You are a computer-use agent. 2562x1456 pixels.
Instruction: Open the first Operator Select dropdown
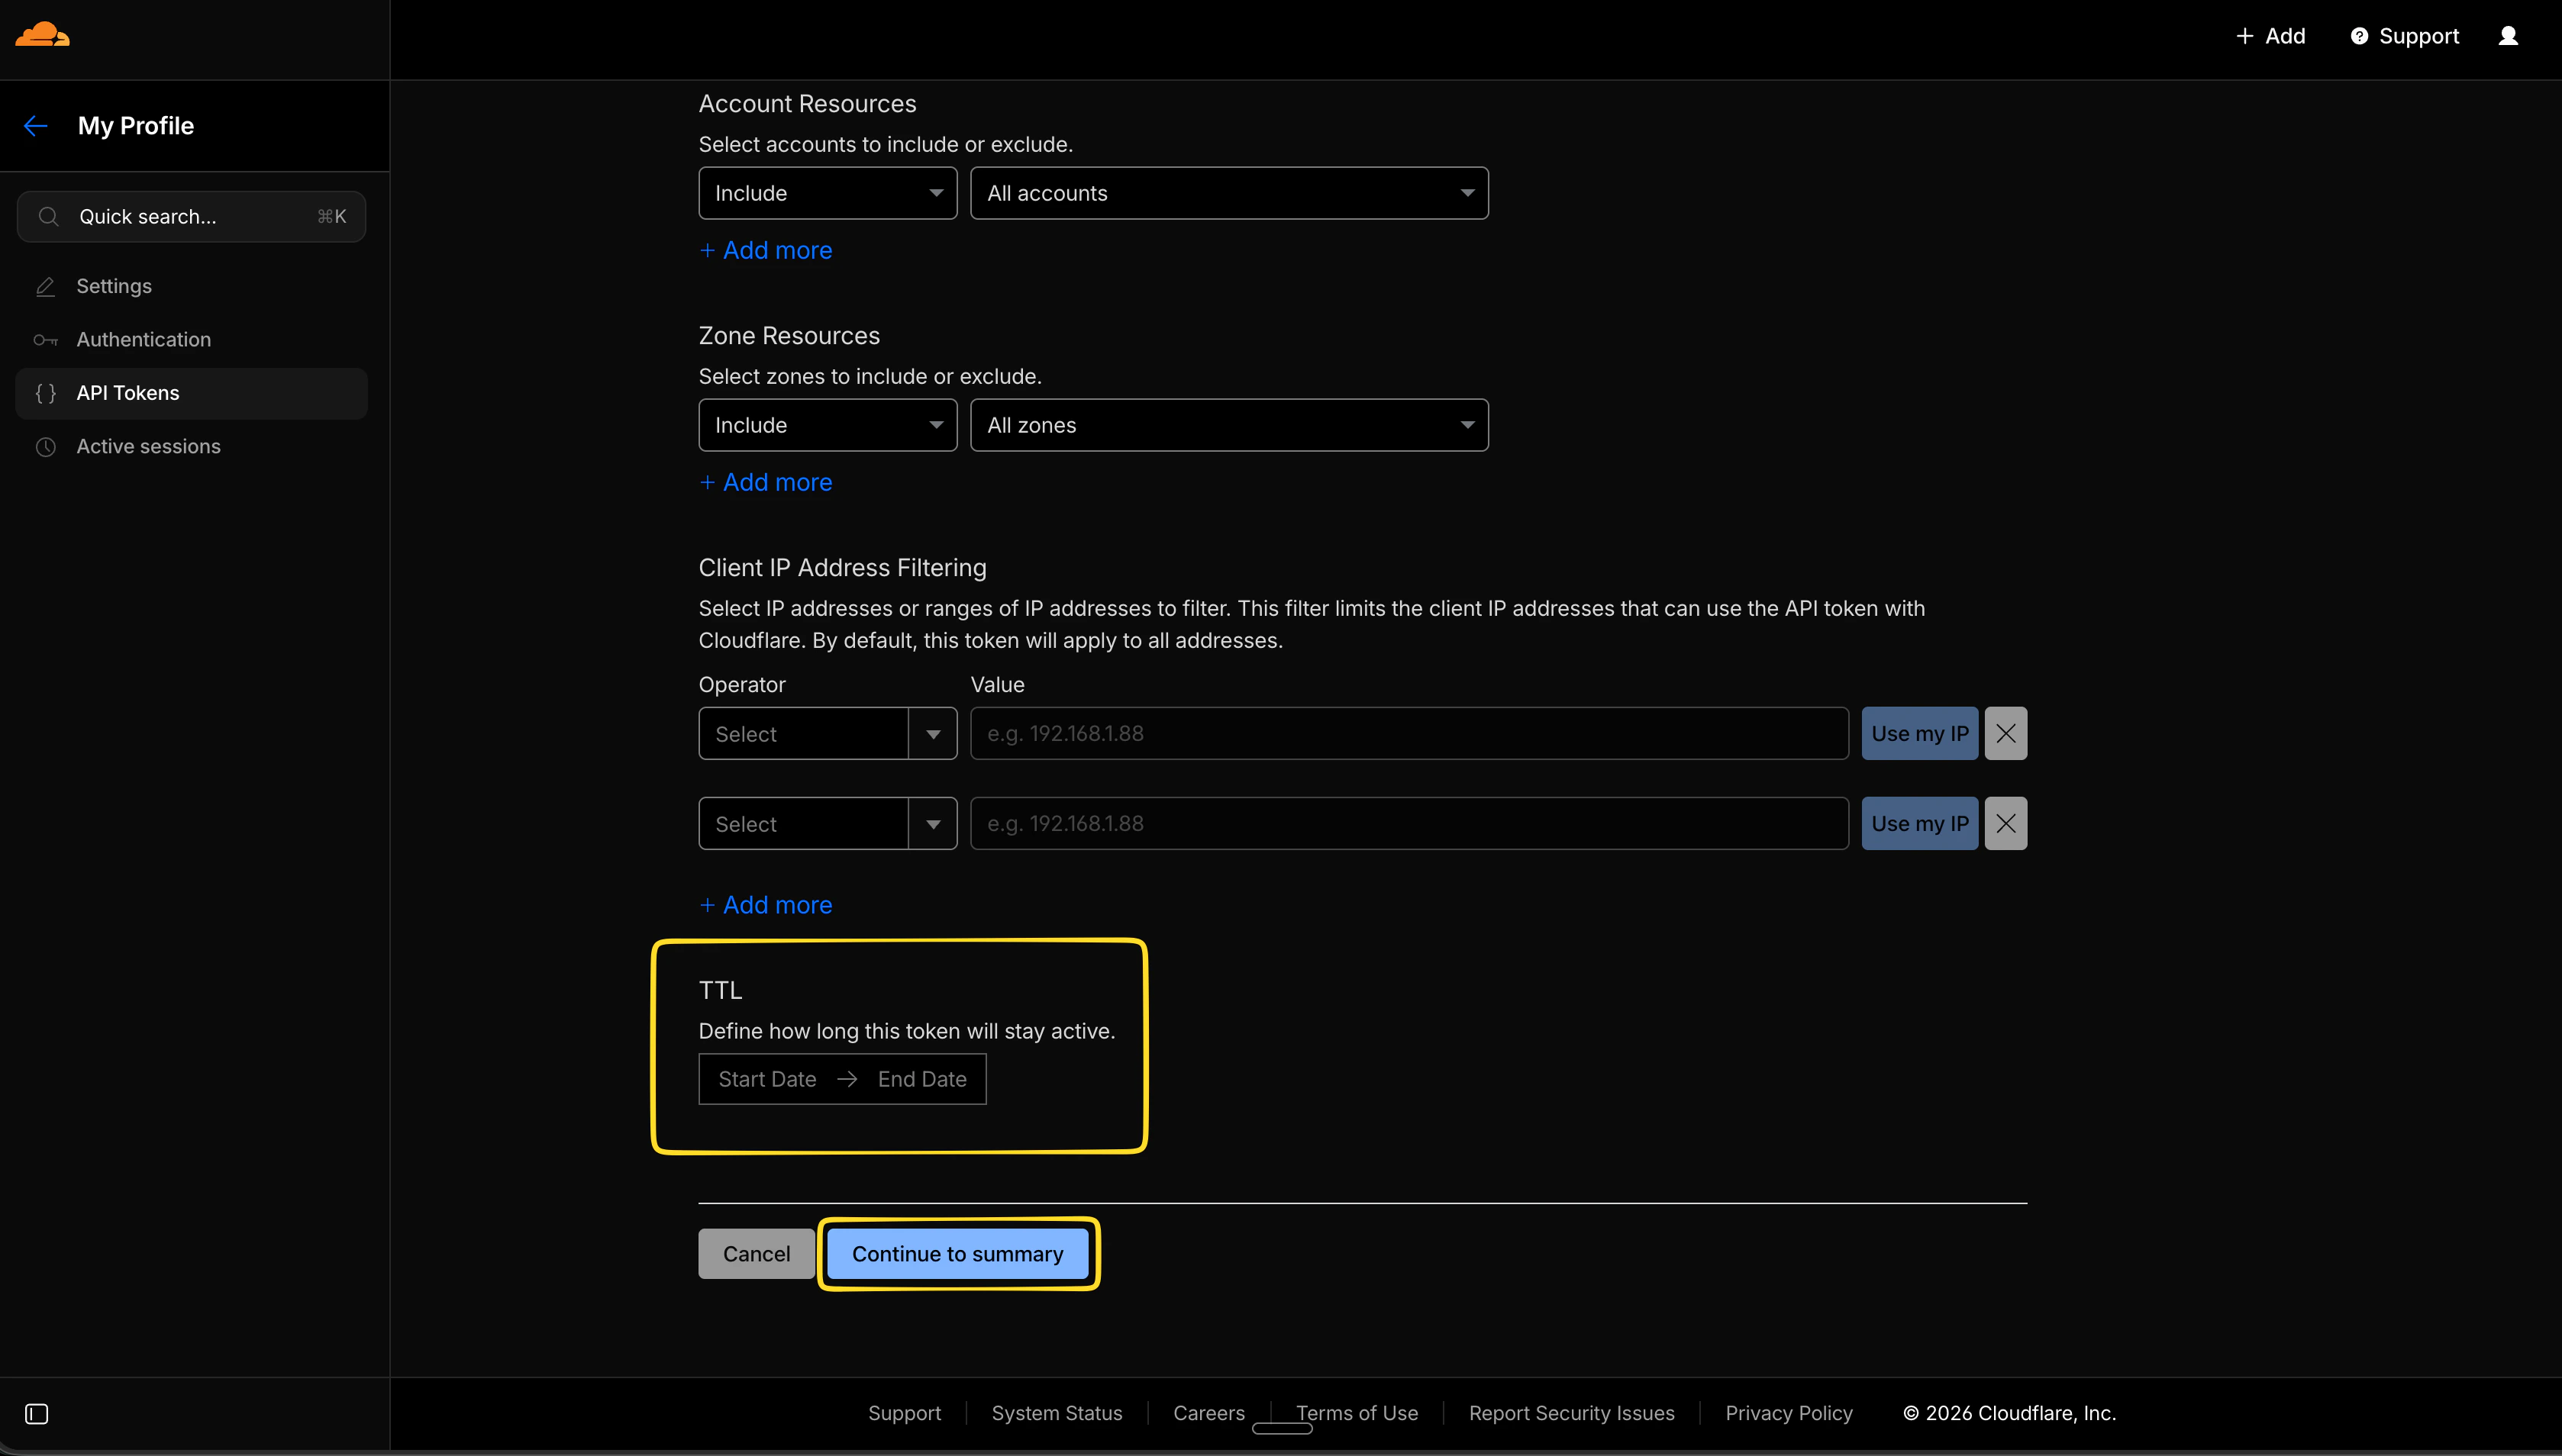828,733
